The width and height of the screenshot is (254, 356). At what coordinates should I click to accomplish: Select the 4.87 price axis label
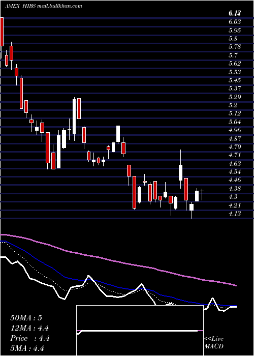235,138
